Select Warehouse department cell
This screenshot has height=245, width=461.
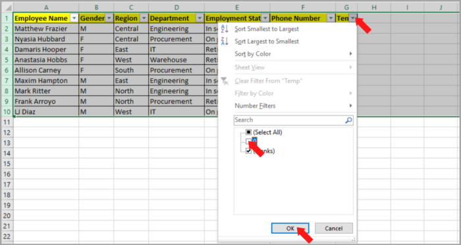[176, 60]
